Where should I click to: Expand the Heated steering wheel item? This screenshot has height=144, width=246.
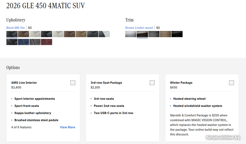click(x=189, y=99)
